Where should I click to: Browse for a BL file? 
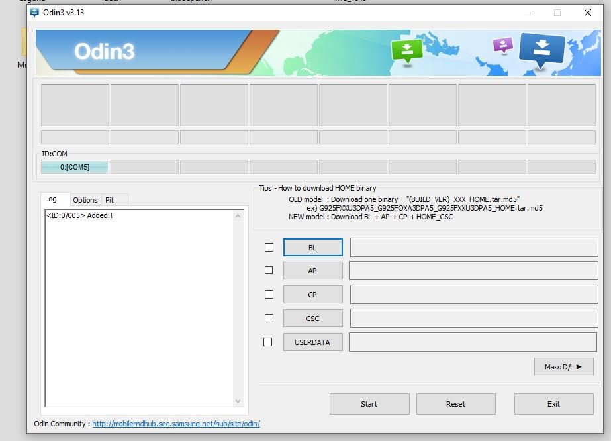coord(313,248)
